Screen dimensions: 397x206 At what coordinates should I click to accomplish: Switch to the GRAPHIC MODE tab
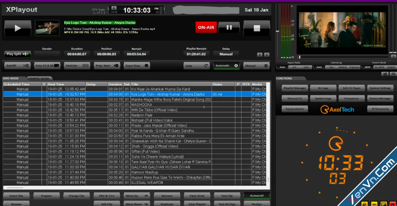tap(39, 78)
